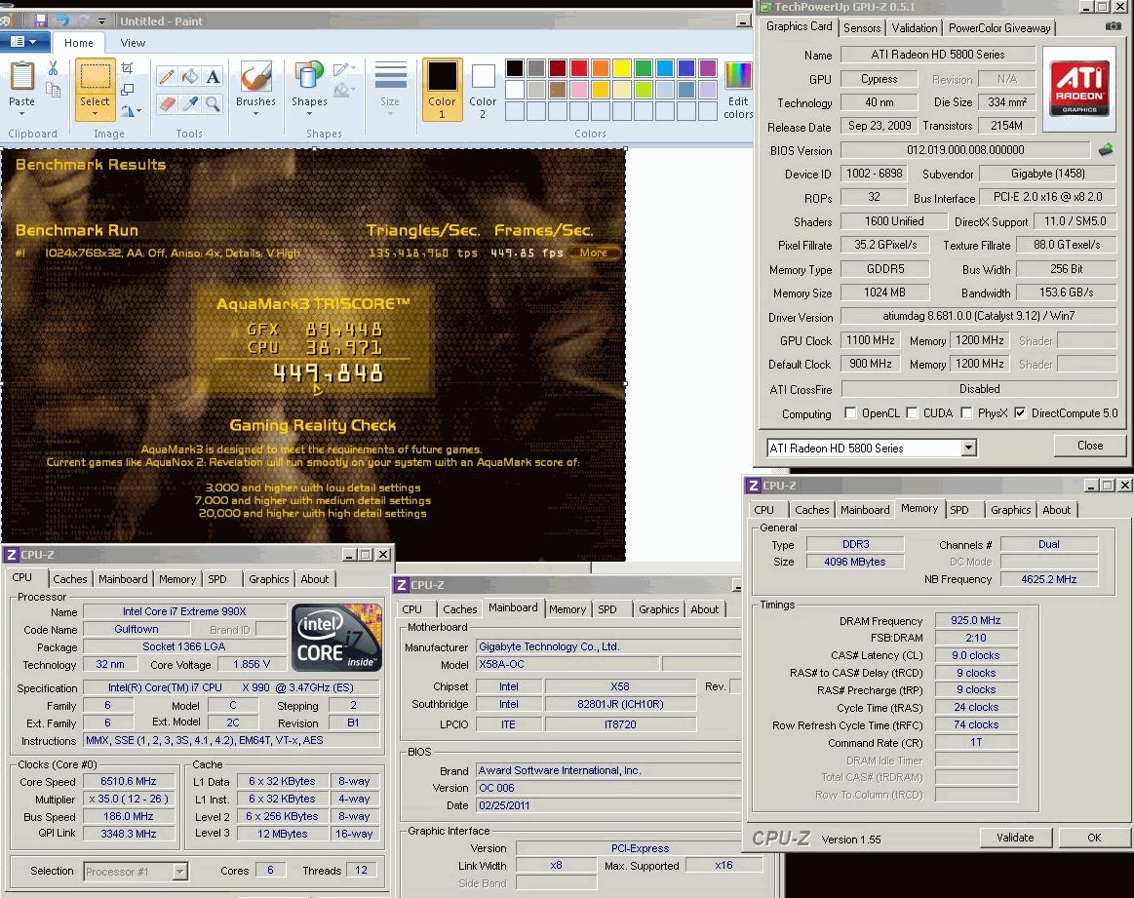Open the Graphics tab in the Memory CPU-Z window
Screen dimensions: 1134x898
(1010, 510)
